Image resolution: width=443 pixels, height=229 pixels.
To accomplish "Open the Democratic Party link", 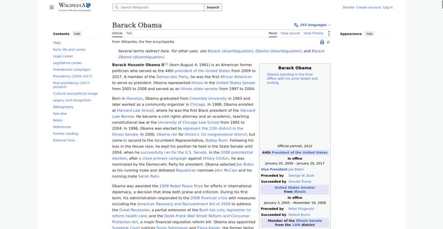I will click(172, 77).
